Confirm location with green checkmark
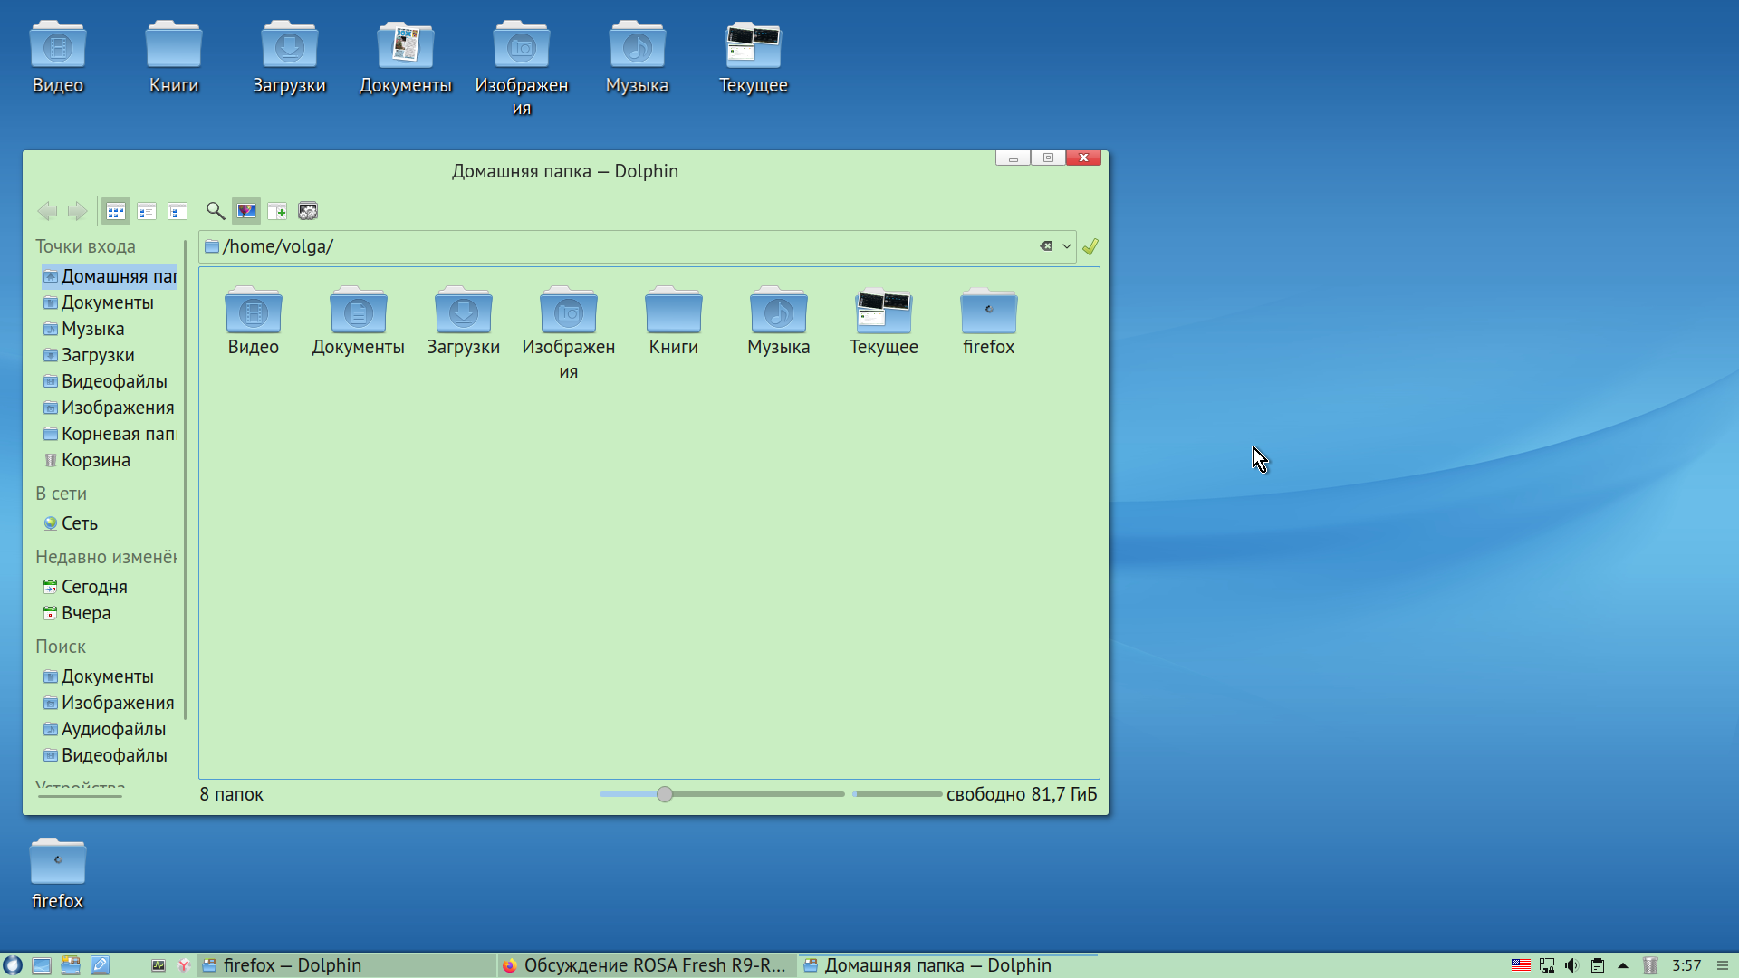 tap(1090, 246)
